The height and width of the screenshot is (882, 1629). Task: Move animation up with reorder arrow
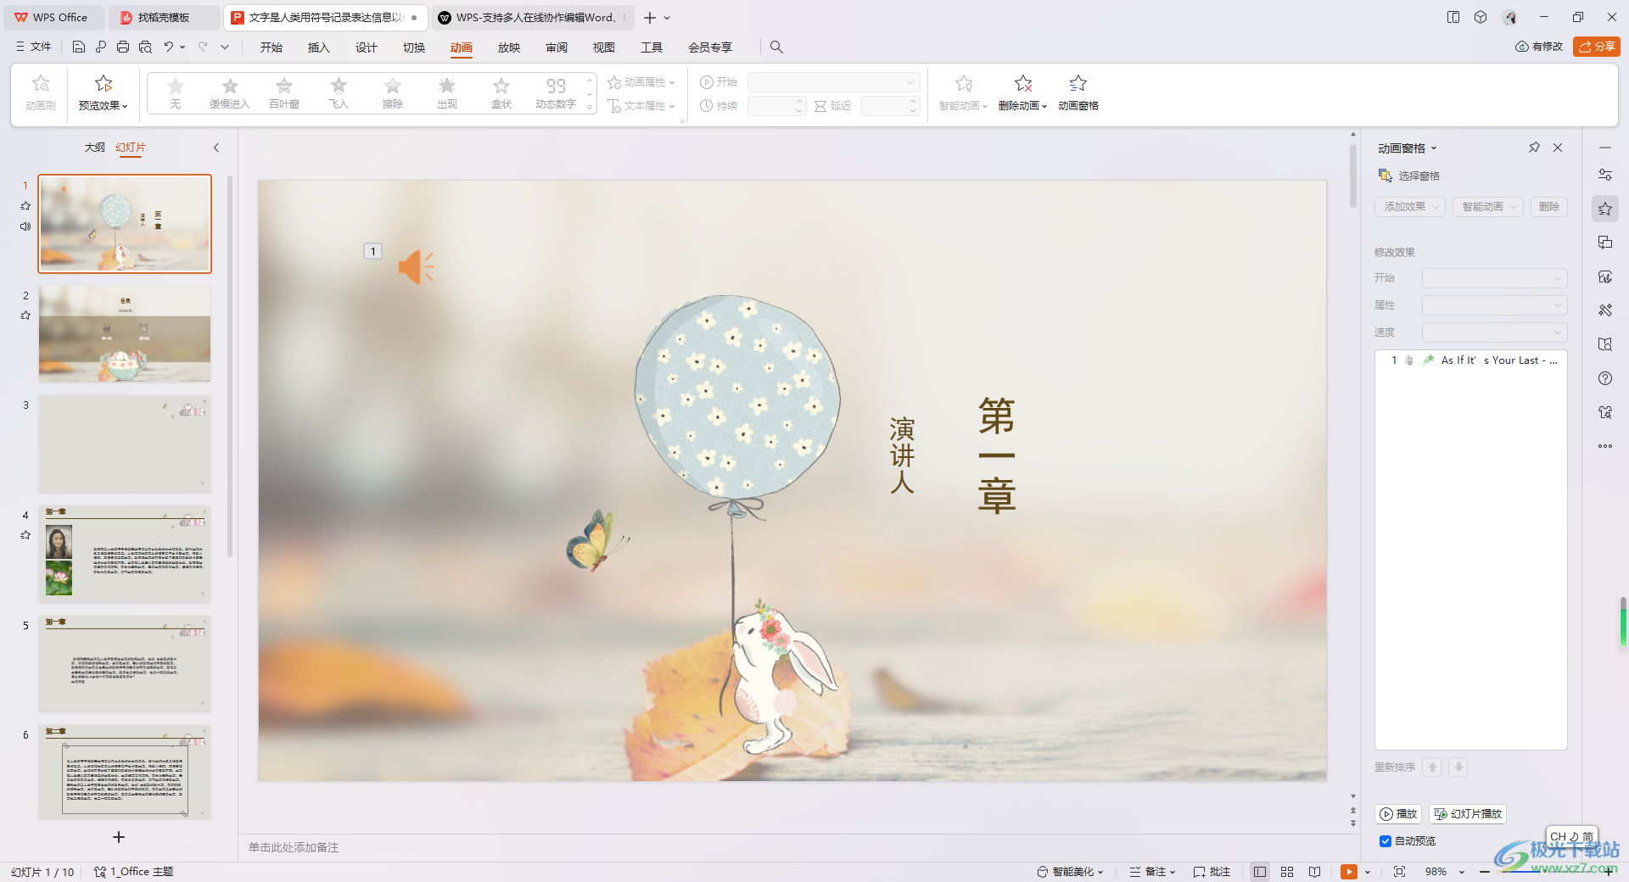(x=1432, y=768)
